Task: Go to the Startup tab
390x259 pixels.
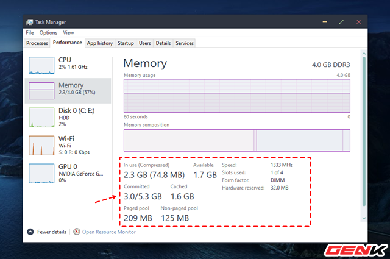Action: coord(126,43)
